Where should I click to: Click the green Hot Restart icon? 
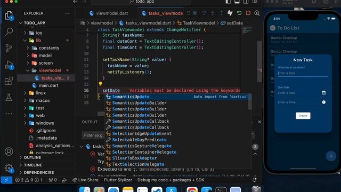239,13
